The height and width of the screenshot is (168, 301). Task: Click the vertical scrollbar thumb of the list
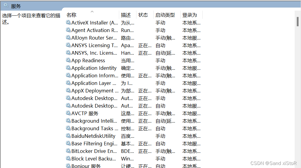298,22
